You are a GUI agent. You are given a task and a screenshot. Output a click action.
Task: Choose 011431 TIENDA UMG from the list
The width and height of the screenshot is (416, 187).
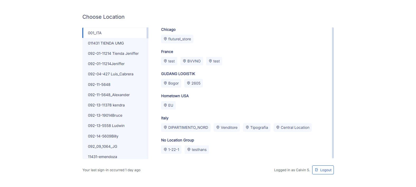point(115,43)
